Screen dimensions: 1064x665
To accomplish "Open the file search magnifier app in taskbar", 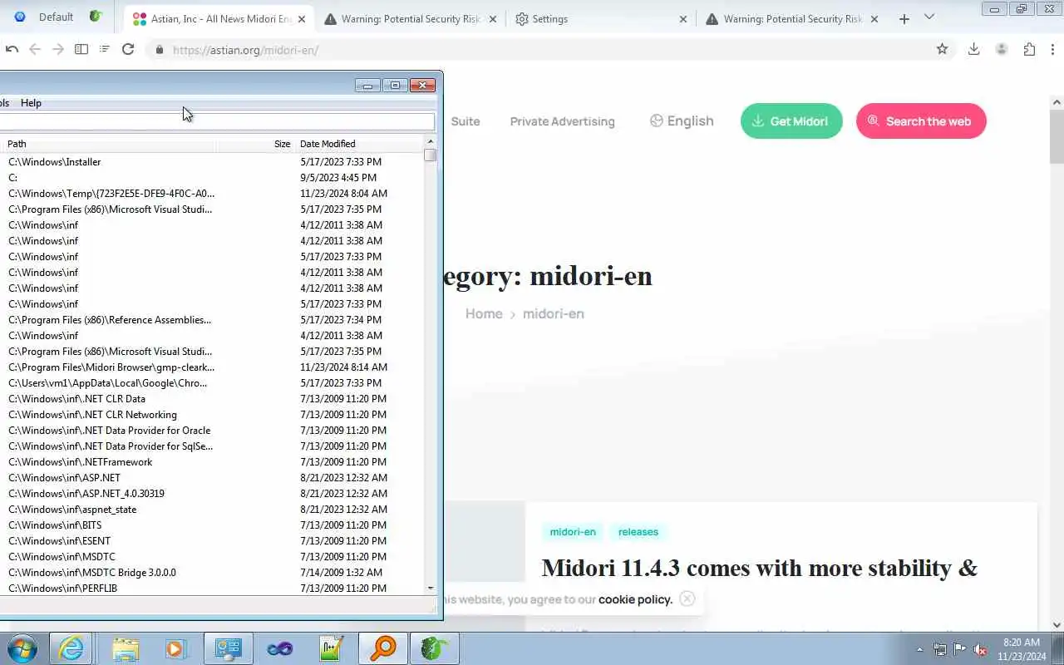I will coord(383,648).
